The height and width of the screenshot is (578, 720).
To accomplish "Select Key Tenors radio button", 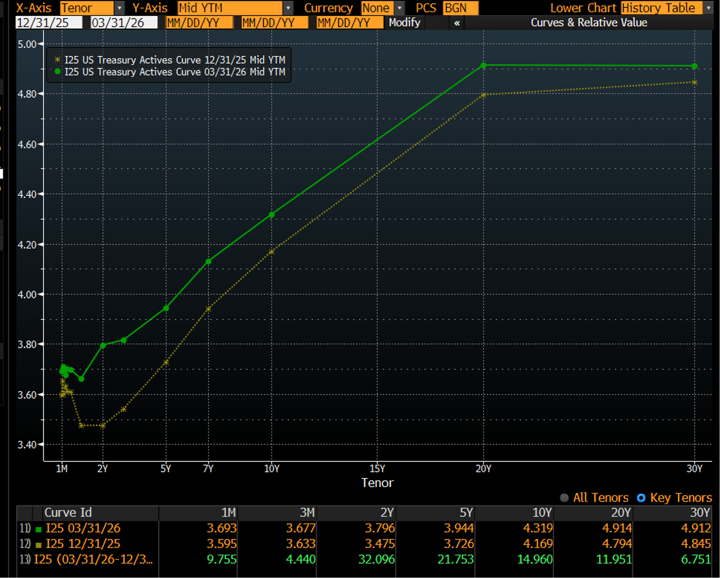I will (641, 498).
